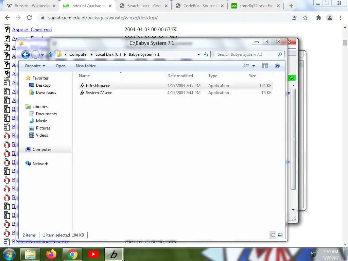348x261 pixels.
Task: Switch to the Index of /packages tab
Action: pos(87,6)
